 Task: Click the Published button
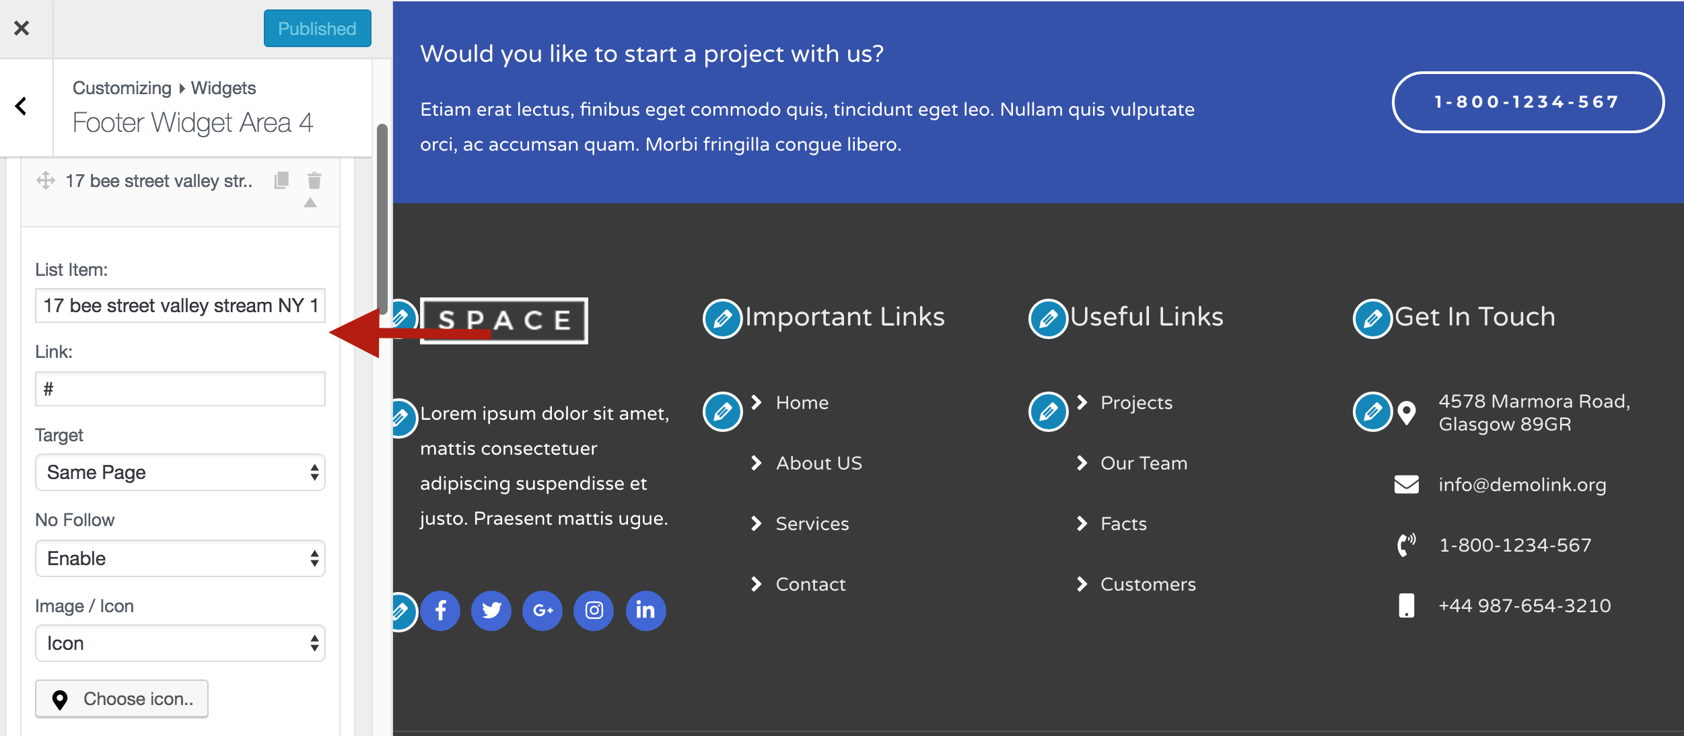click(x=317, y=28)
